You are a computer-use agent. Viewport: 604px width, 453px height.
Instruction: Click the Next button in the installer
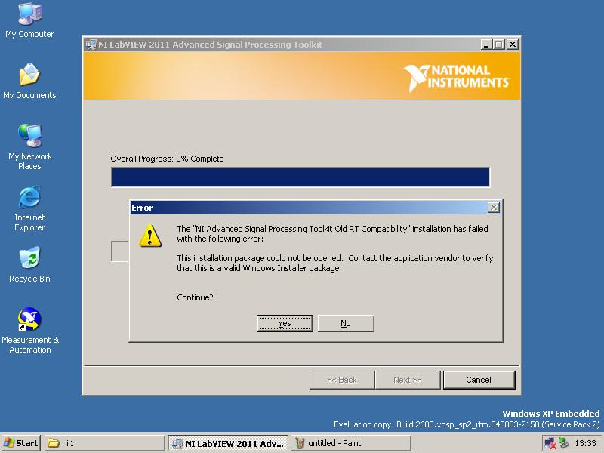[x=408, y=380]
